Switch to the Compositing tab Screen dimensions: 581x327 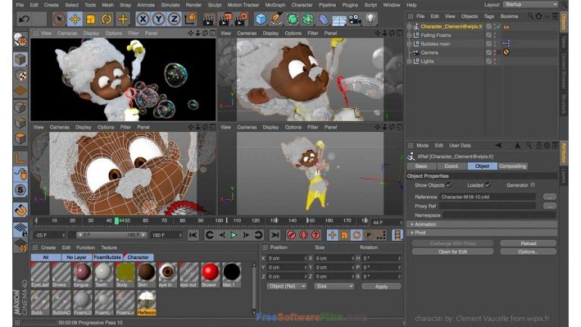(512, 166)
